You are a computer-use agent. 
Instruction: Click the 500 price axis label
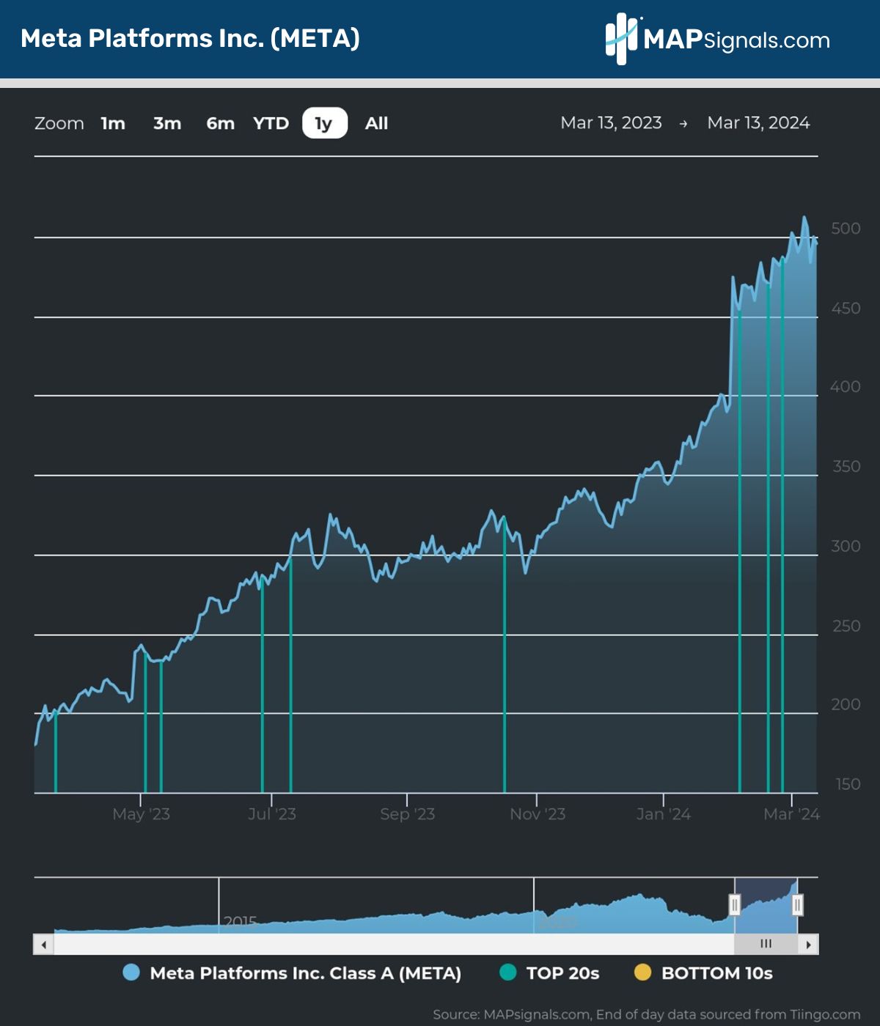click(846, 229)
